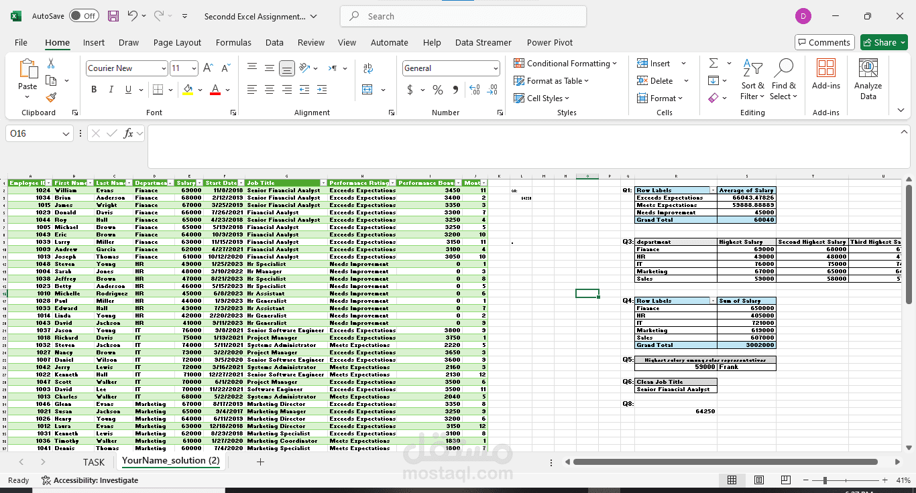The width and height of the screenshot is (916, 493).
Task: Switch to the TASK sheet tab
Action: 94,462
